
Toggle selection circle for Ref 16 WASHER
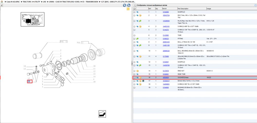pyautogui.click(x=134, y=78)
